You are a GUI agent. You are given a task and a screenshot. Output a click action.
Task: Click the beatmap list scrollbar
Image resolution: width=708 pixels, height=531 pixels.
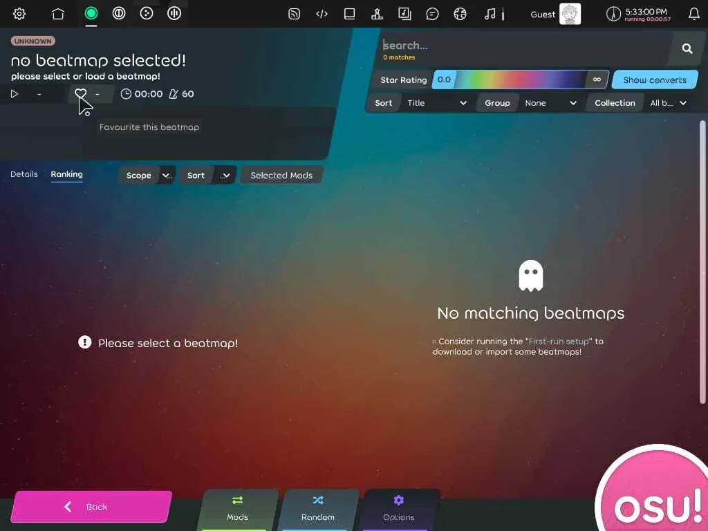coord(702,262)
